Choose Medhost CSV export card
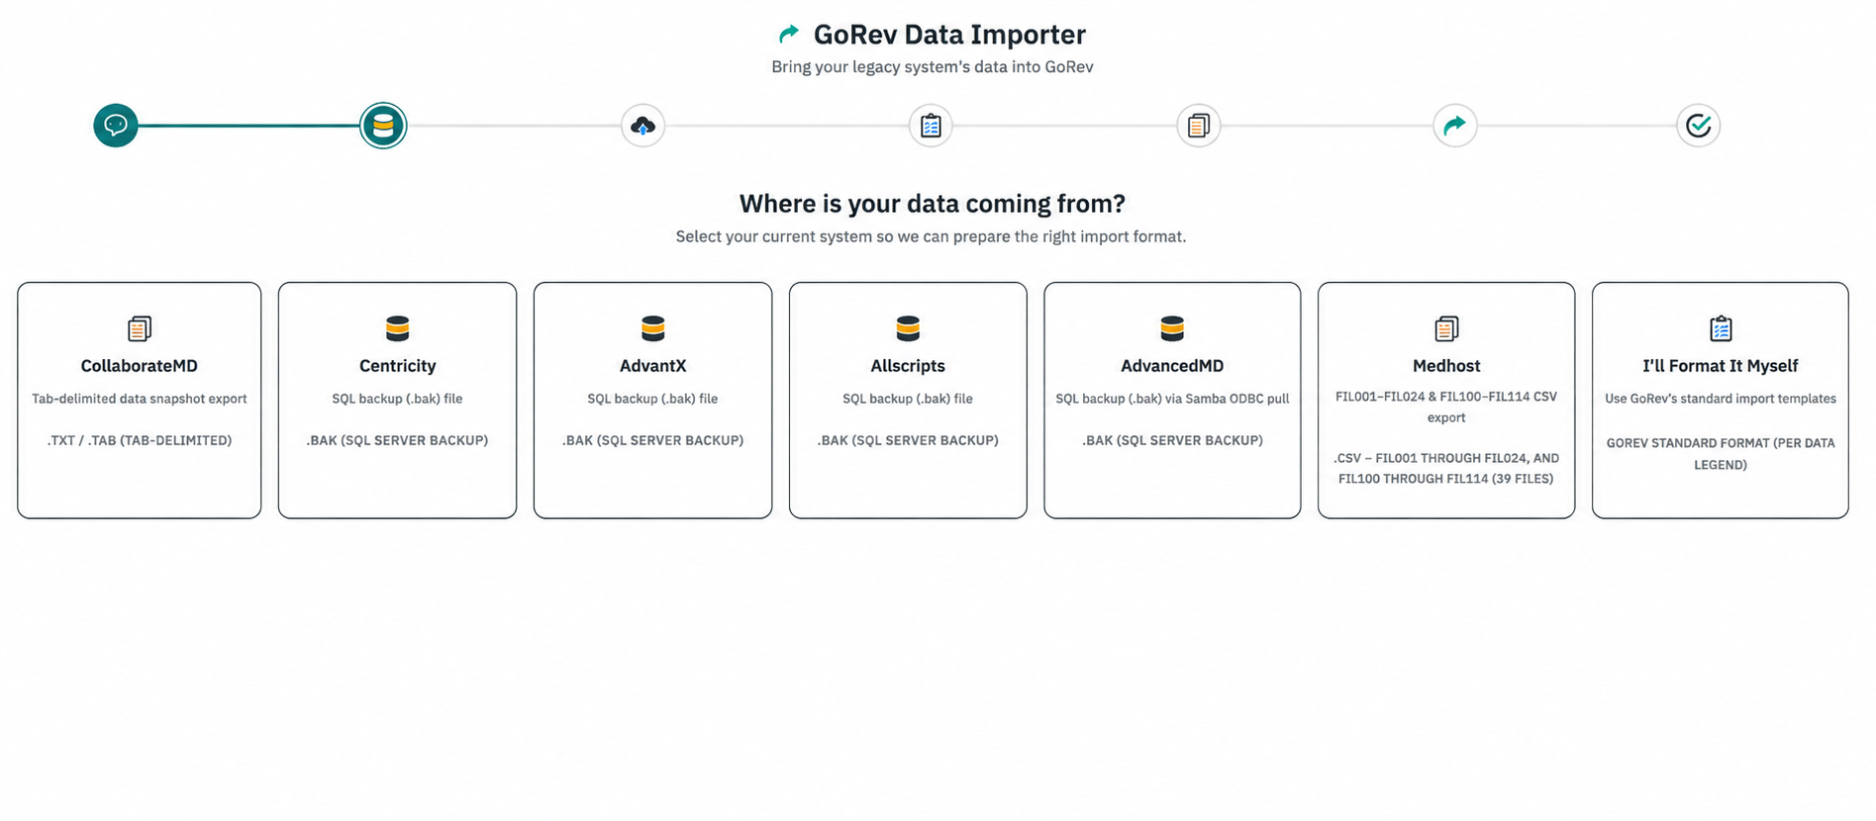 1446,400
